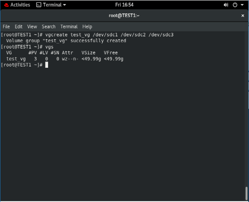This screenshot has height=202, width=249.
Task: Click the Attr column header
Action: 67,53
